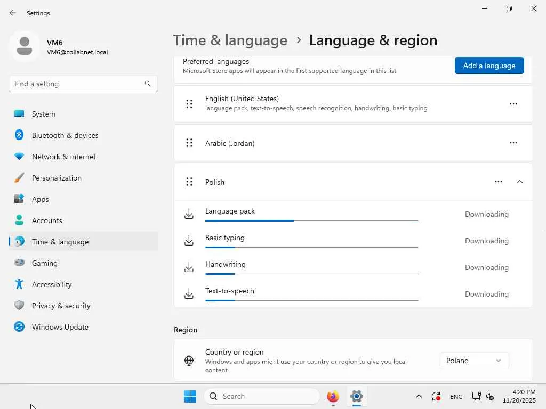The height and width of the screenshot is (409, 546).
Task: Click the drag handle for Arabic (Jordan)
Action: [x=189, y=143]
